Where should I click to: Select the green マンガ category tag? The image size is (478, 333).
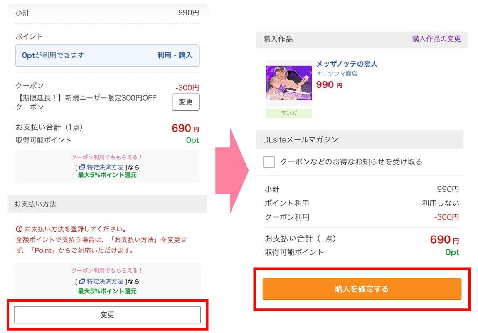tap(289, 113)
